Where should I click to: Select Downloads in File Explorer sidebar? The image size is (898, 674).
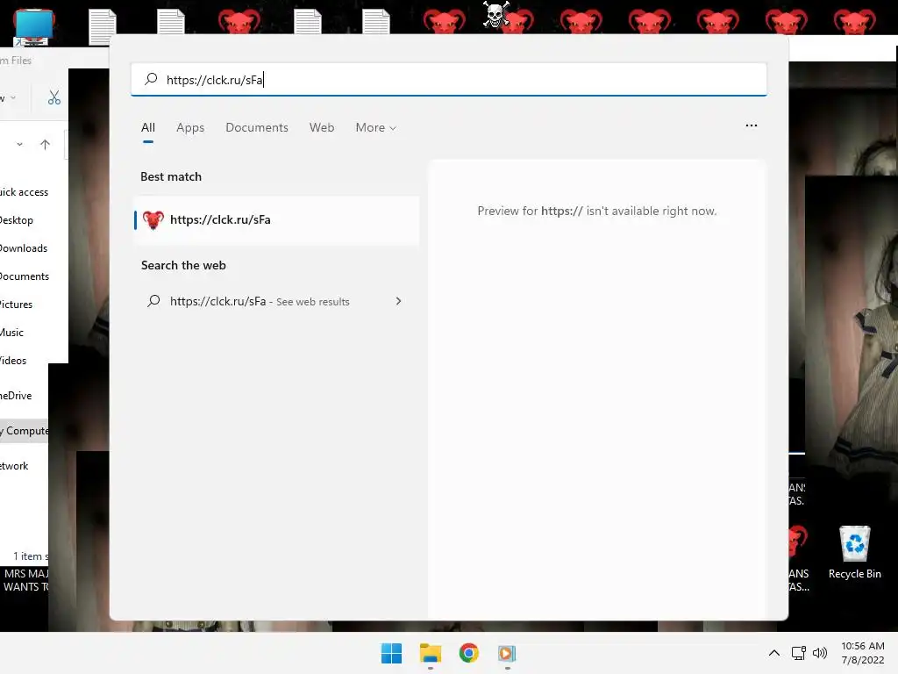click(24, 248)
